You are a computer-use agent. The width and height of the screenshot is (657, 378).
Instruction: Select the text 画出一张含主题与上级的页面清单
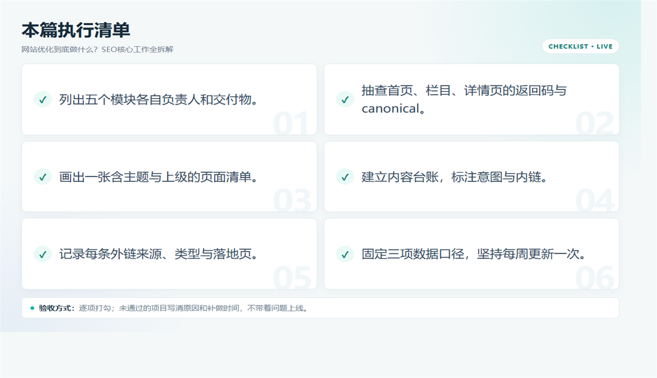(x=159, y=176)
